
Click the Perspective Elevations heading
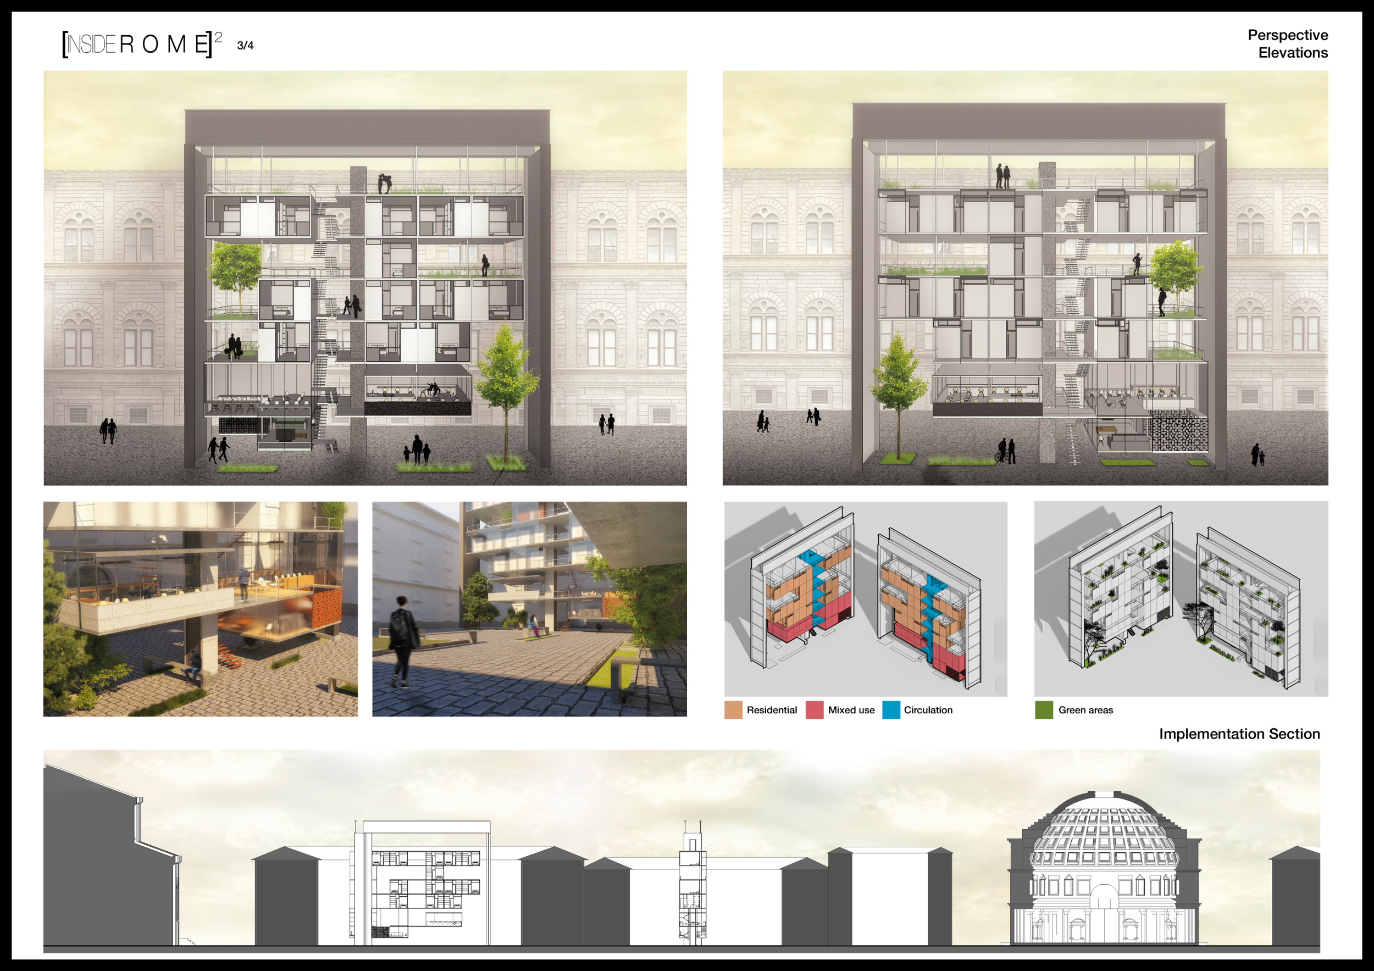point(1287,43)
